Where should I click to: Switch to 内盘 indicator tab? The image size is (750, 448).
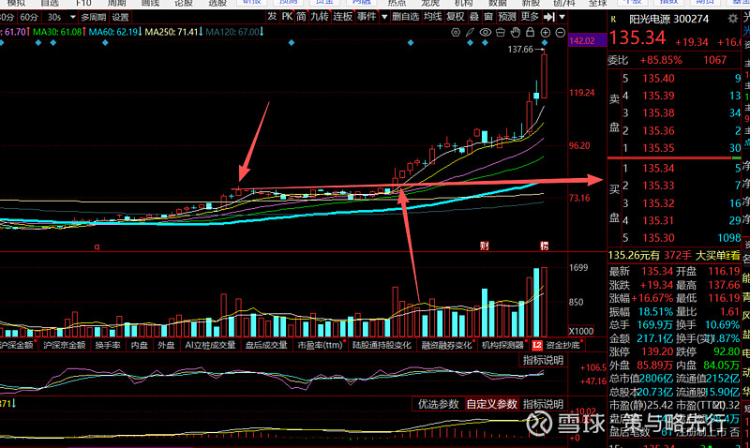pos(139,345)
